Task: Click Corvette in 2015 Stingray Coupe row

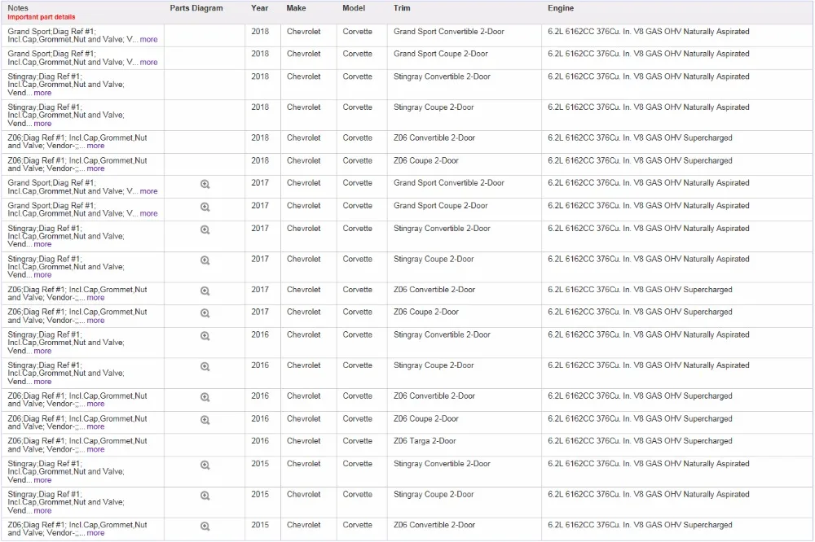Action: click(358, 495)
